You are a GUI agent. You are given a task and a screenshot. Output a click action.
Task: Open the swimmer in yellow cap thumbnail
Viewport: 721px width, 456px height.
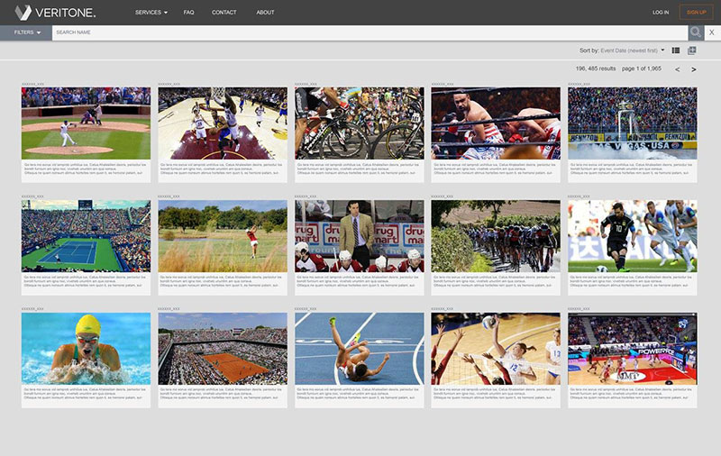click(86, 349)
